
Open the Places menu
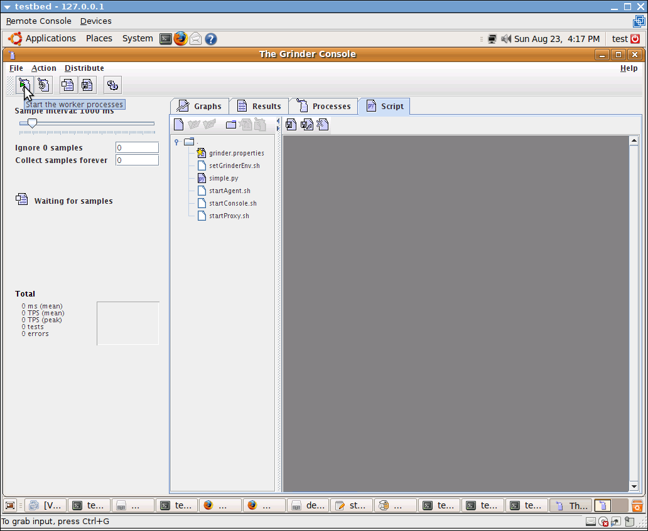point(99,38)
